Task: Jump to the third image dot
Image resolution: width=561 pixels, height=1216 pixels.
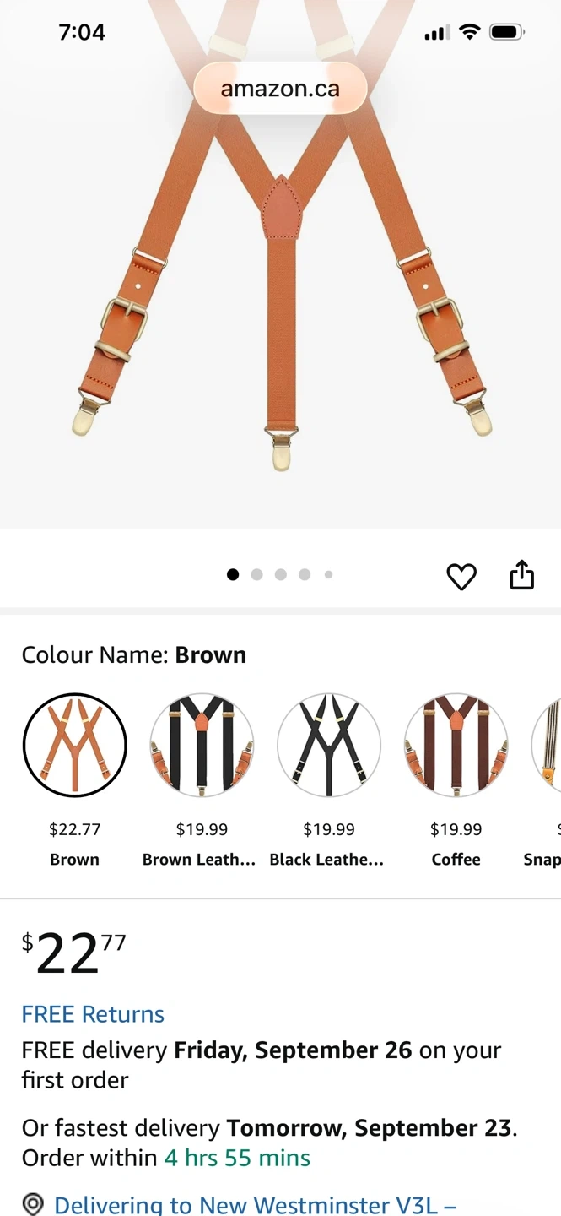Action: click(281, 574)
